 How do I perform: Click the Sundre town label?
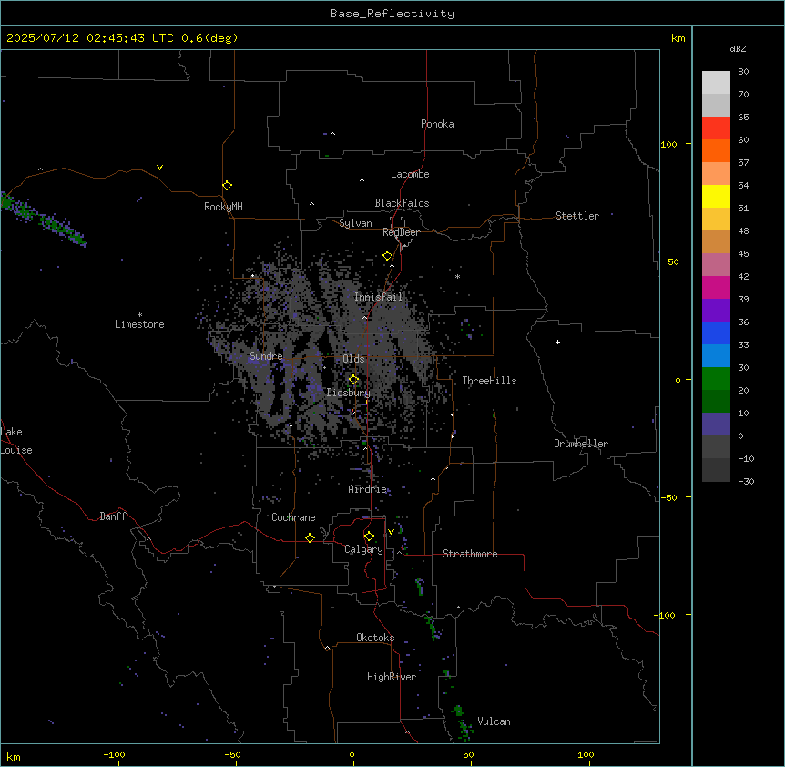[266, 356]
